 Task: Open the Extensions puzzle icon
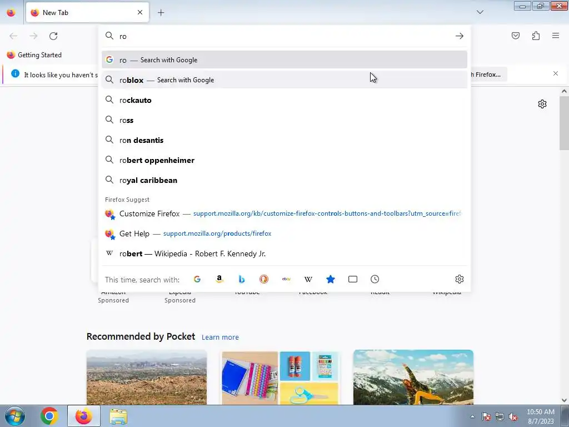click(536, 36)
